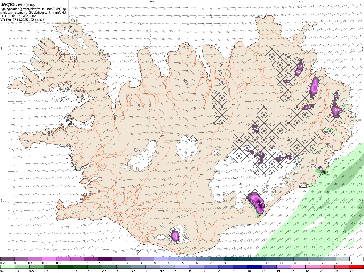Choose the top-row legend swatch labeled 1.5
This screenshot has height=273, width=364.
coord(91,259)
